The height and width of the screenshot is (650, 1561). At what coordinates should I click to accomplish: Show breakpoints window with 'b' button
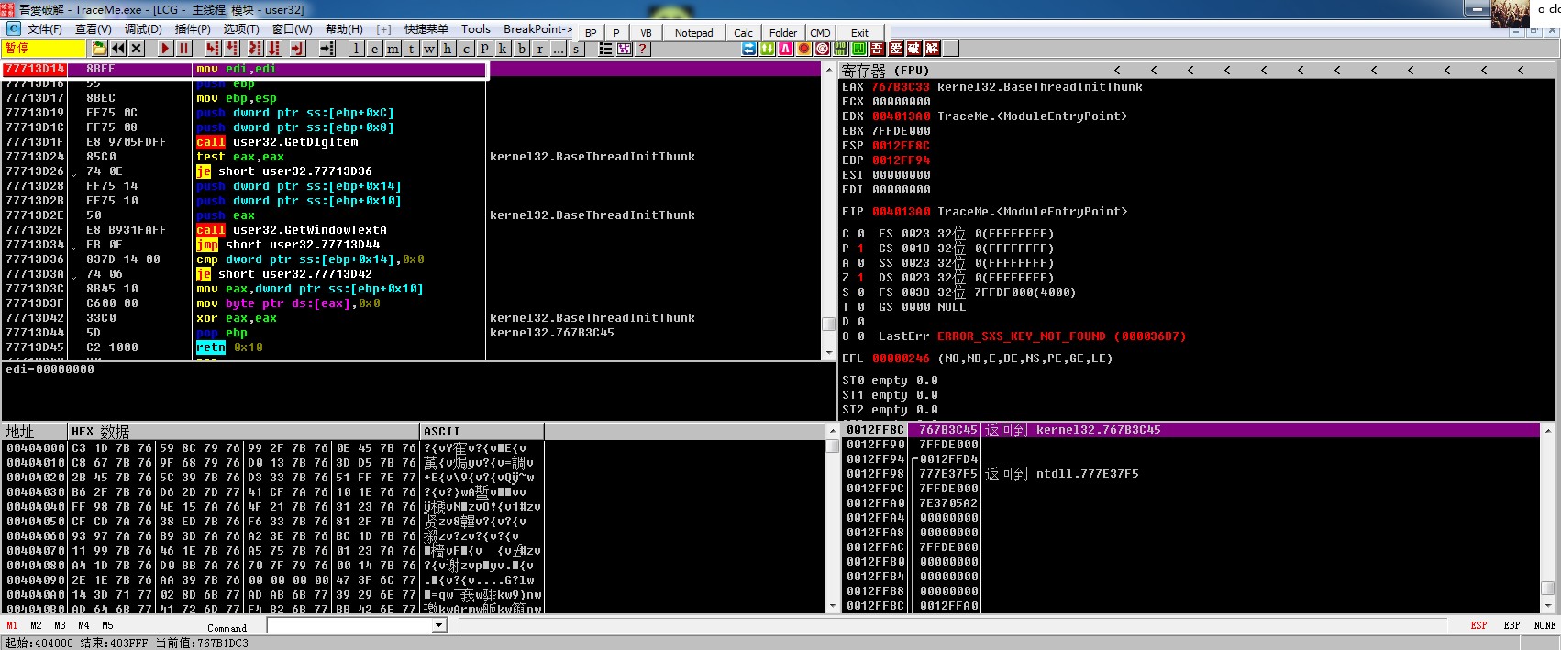(x=521, y=49)
